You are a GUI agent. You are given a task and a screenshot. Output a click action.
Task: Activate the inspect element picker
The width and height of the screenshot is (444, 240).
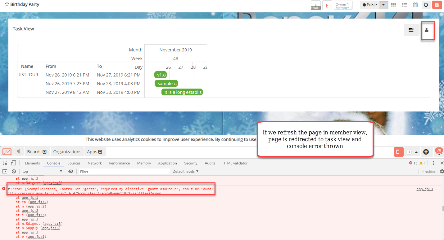[x=5, y=163]
